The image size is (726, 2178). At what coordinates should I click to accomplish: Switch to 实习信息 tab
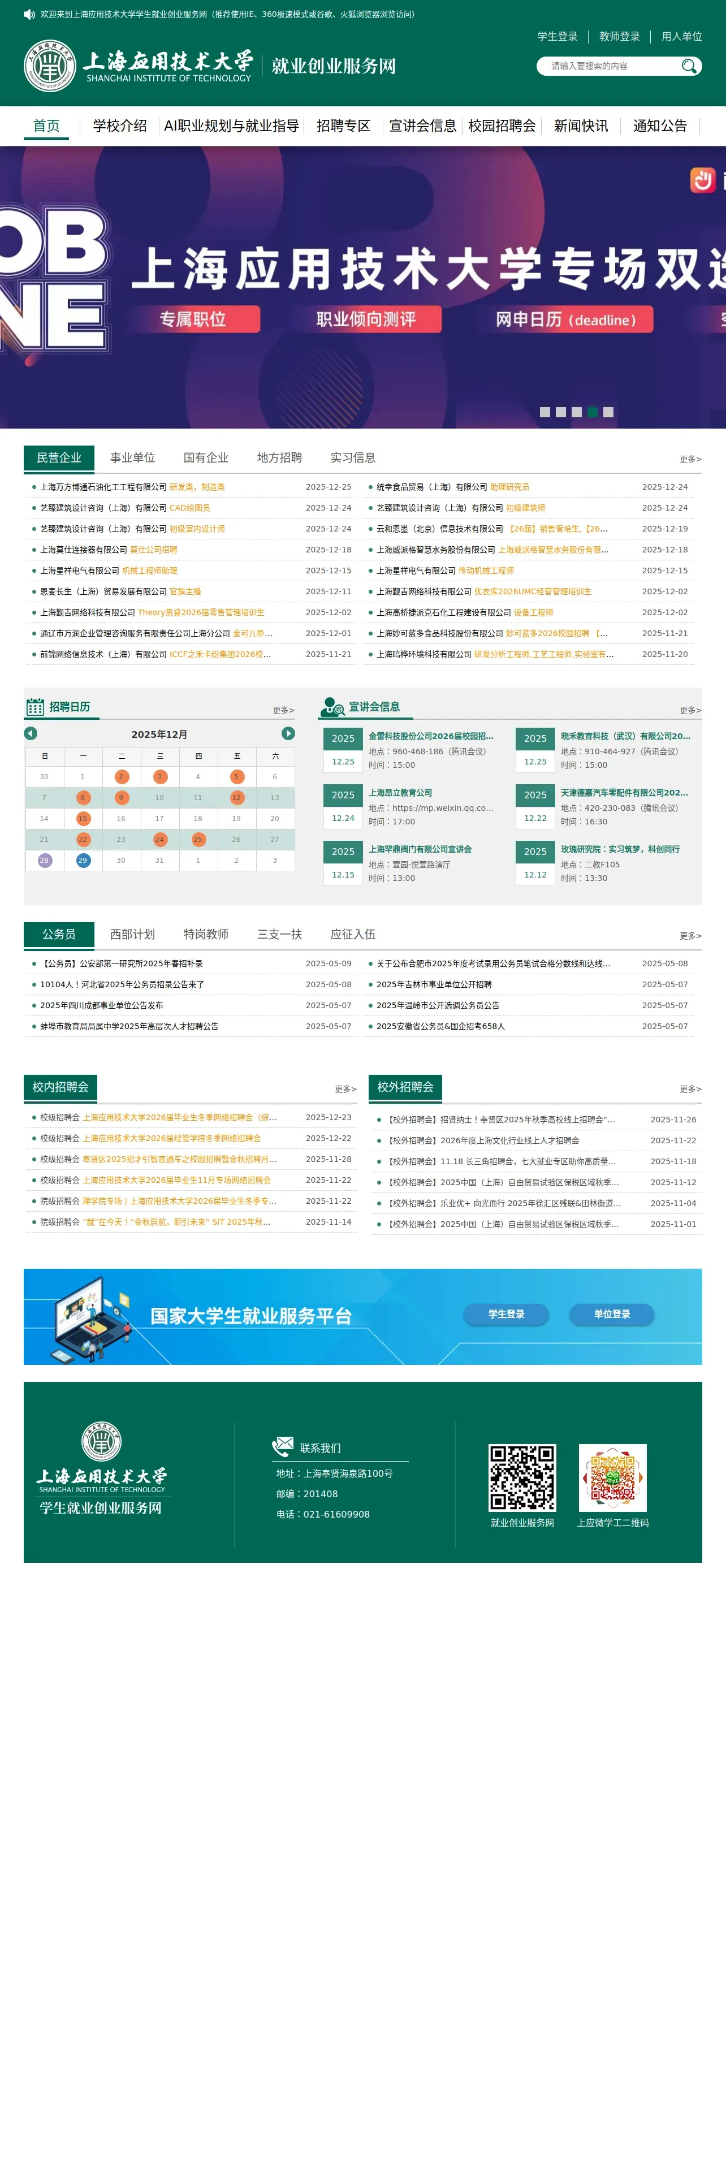point(353,457)
